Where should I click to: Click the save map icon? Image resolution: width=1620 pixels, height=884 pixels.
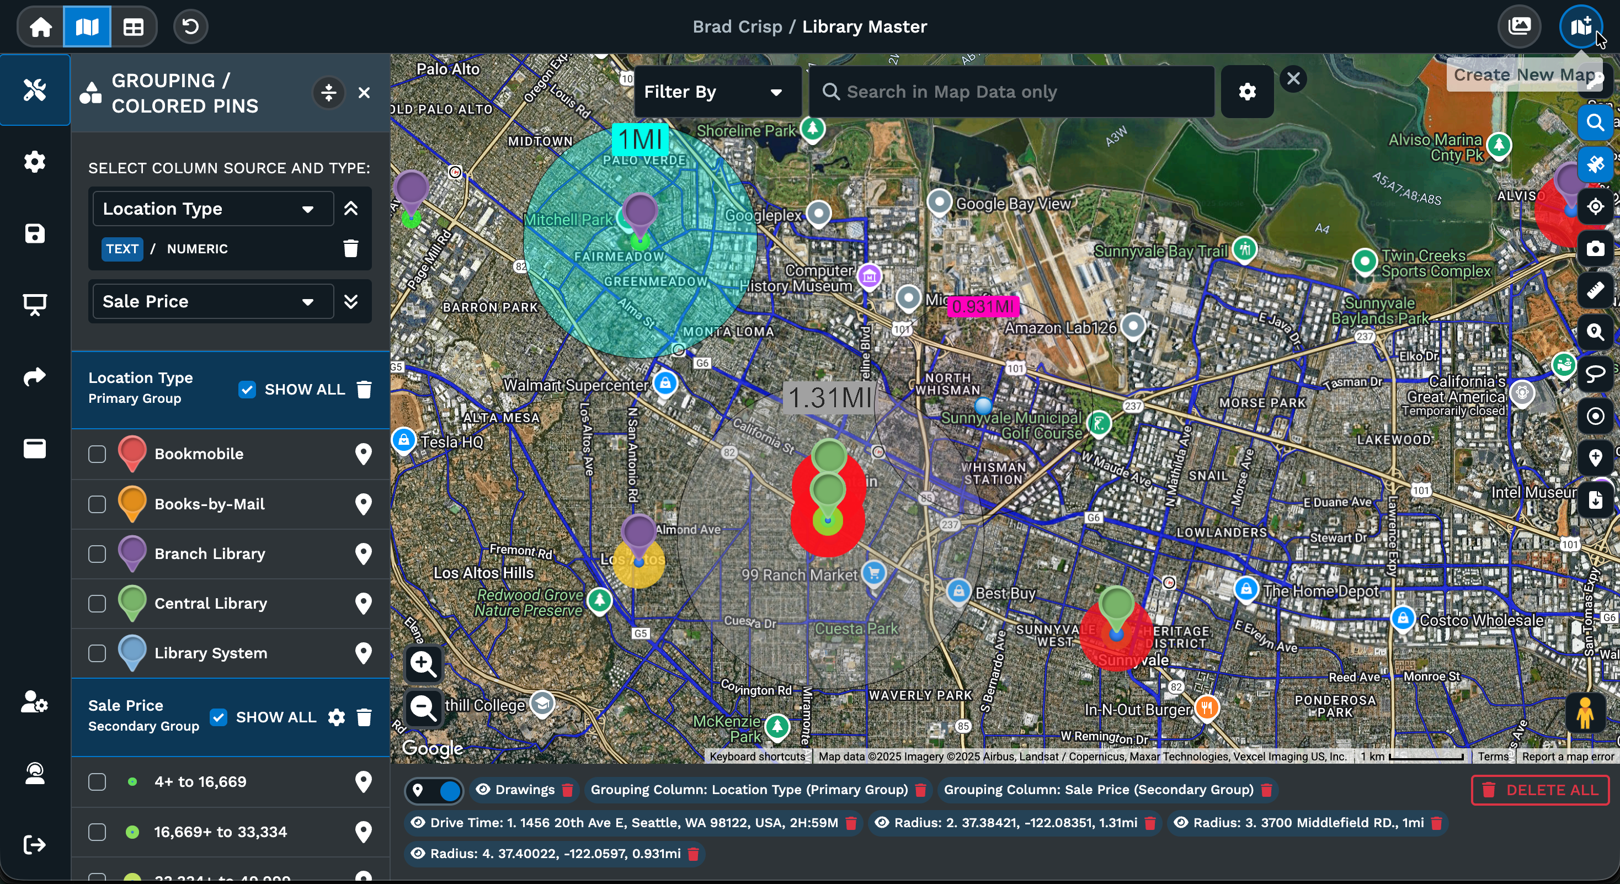(x=35, y=233)
